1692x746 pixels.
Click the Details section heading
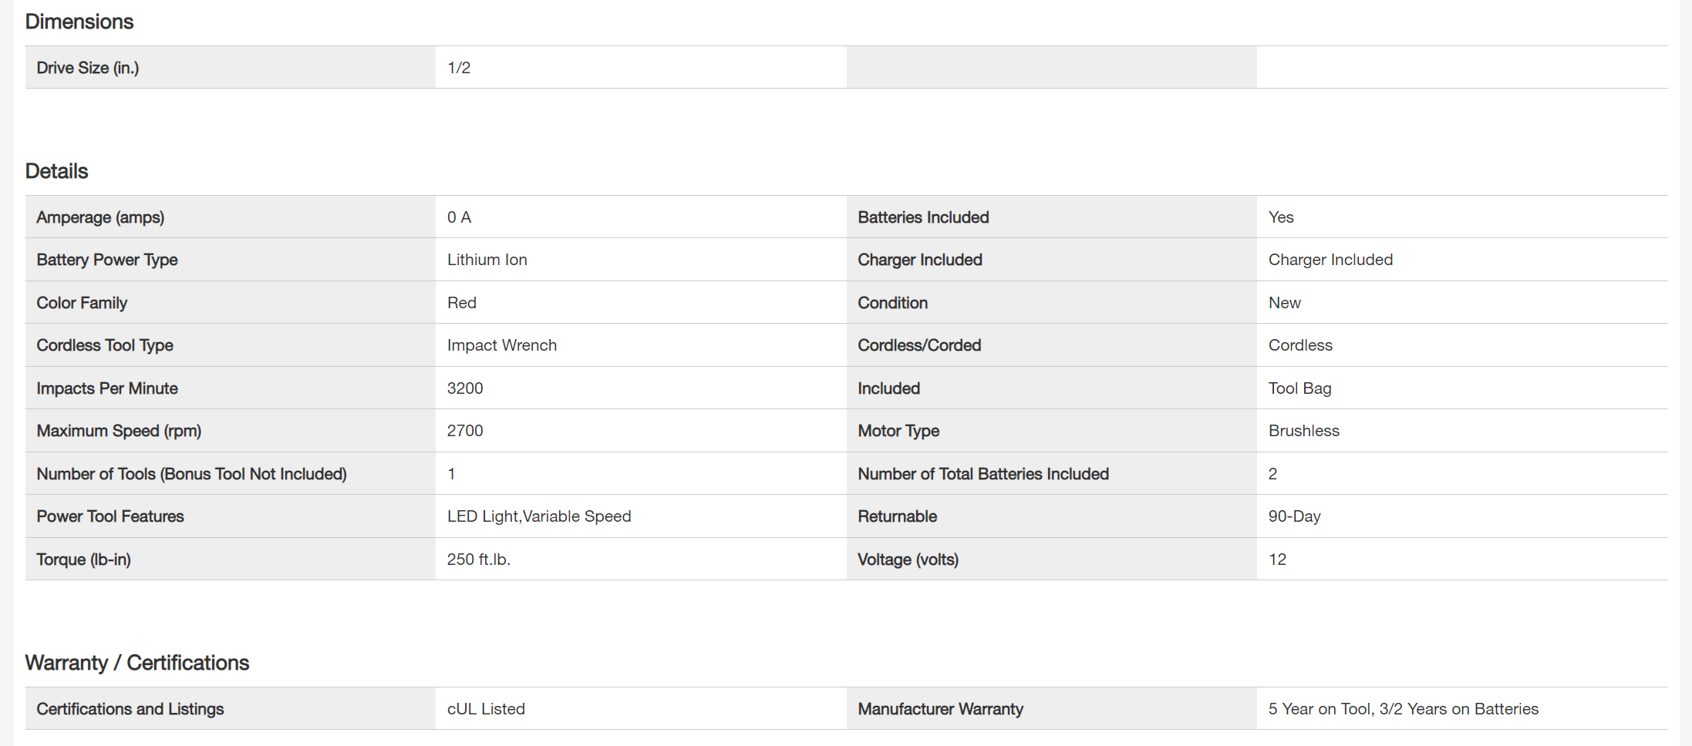tap(57, 171)
